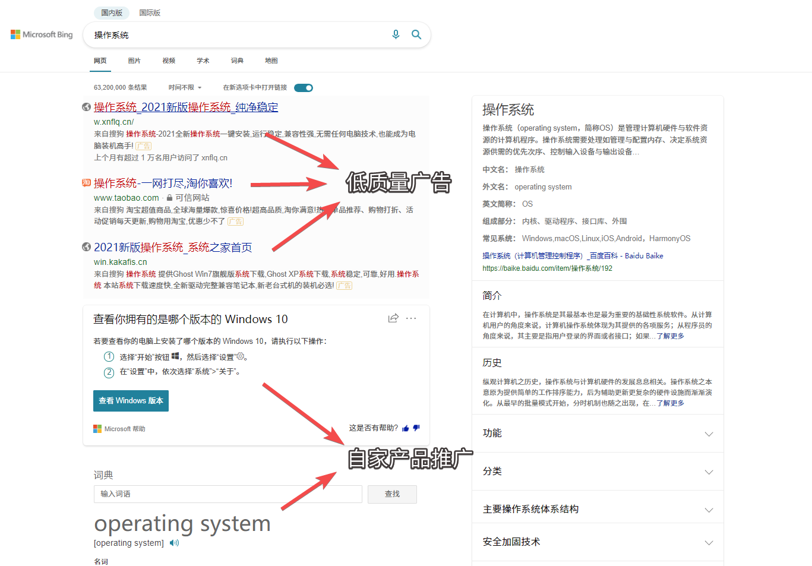
Task: Click the Microsoft Bing logo
Action: [x=42, y=34]
